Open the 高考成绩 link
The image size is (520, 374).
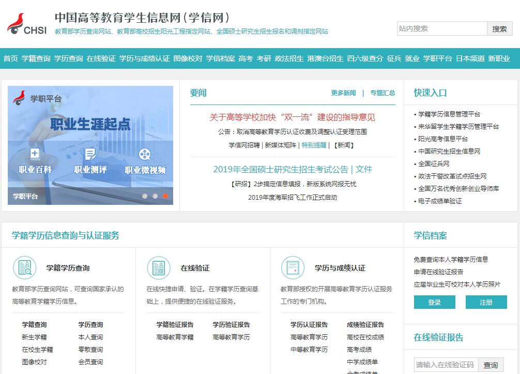(x=359, y=350)
